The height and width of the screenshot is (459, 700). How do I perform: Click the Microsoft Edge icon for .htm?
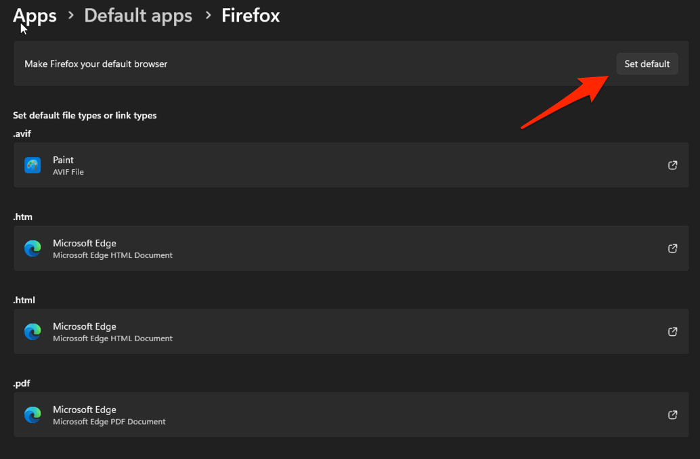pyautogui.click(x=32, y=248)
